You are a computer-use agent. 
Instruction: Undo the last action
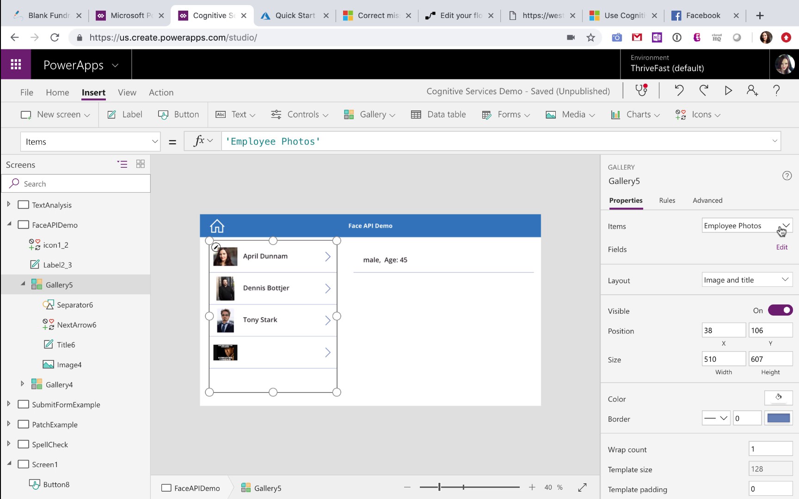(679, 90)
